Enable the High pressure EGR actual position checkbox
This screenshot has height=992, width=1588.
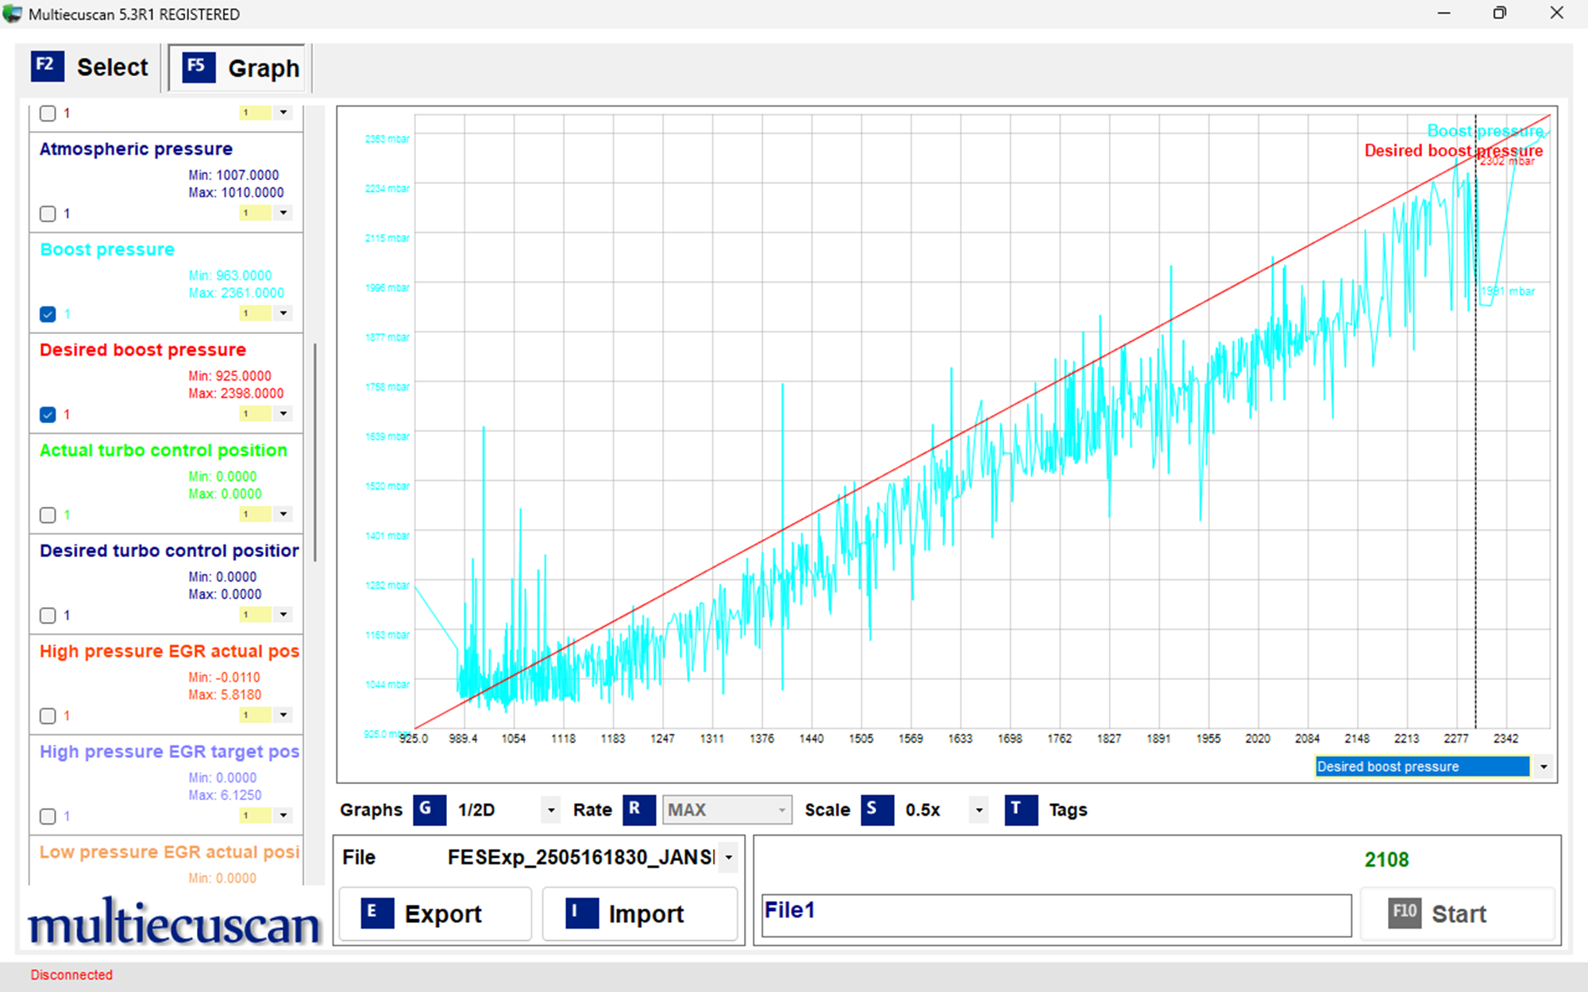pyautogui.click(x=48, y=716)
